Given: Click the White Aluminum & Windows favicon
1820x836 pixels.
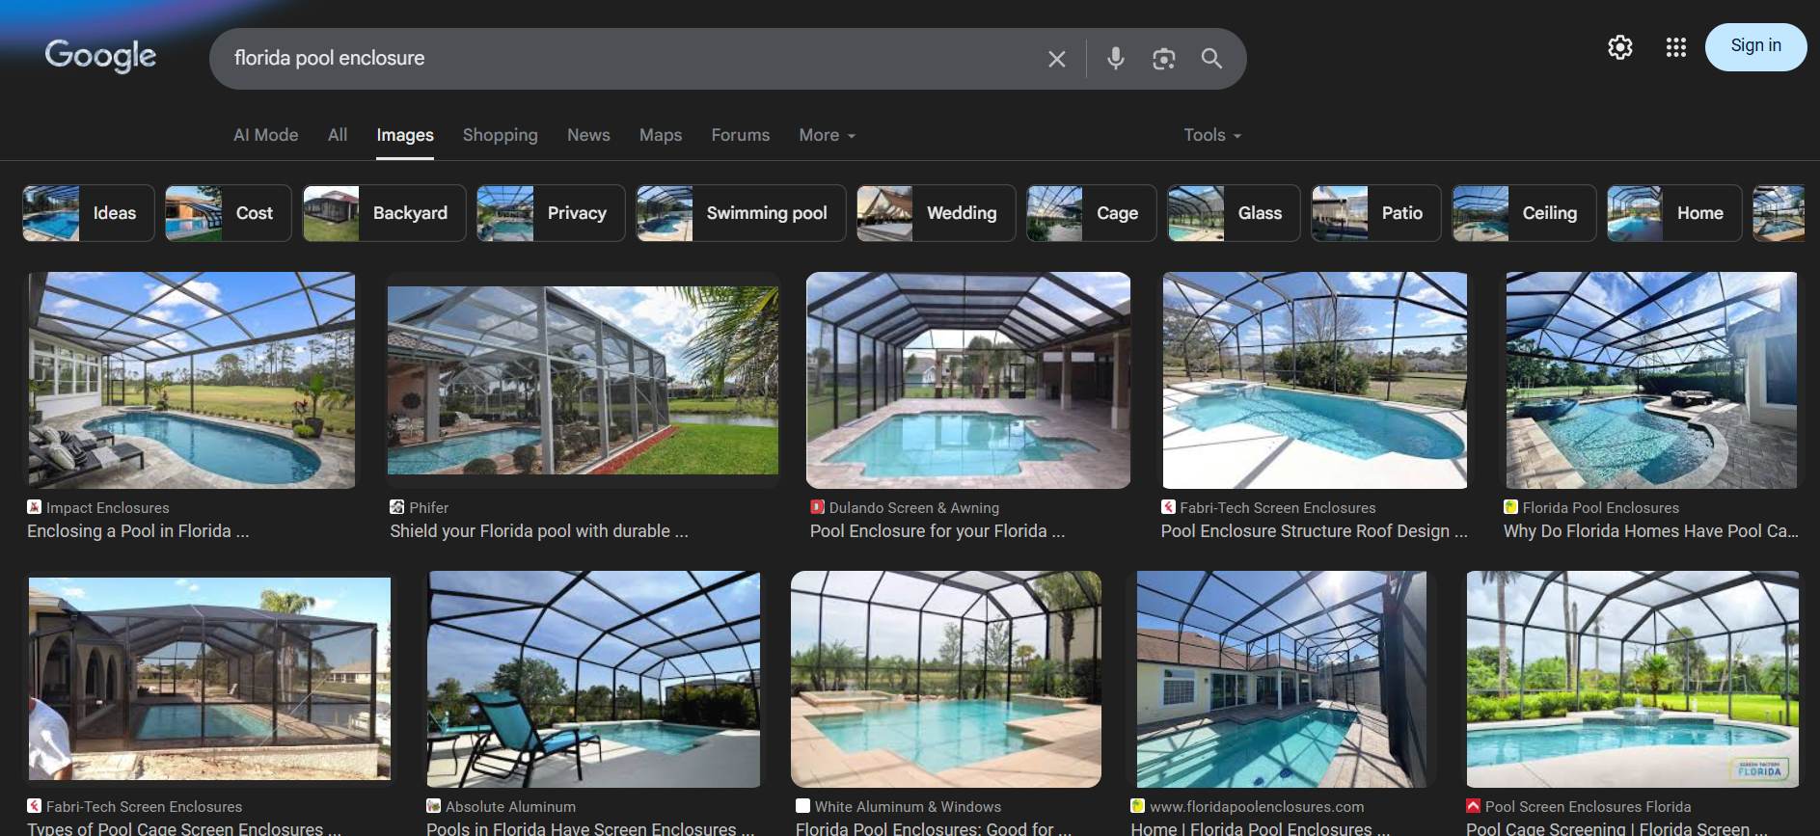Looking at the screenshot, I should point(802,806).
